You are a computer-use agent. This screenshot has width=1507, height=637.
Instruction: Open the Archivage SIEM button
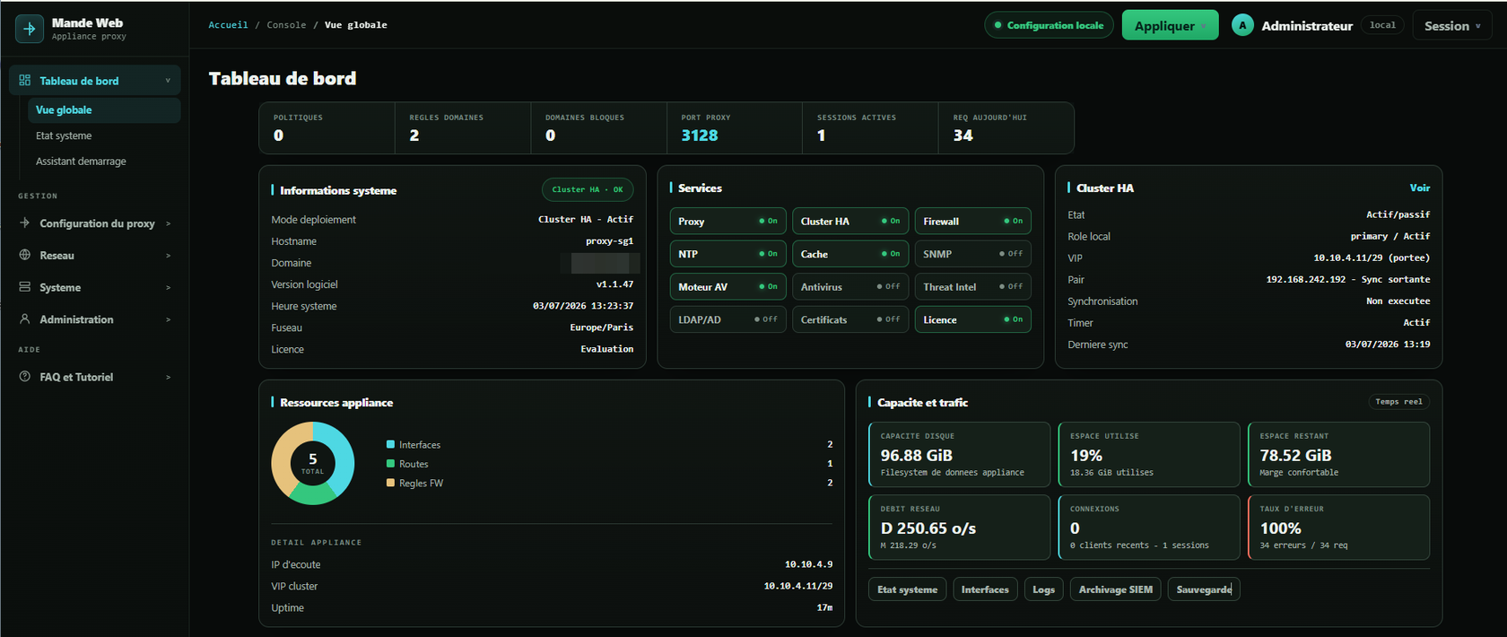(x=1115, y=589)
